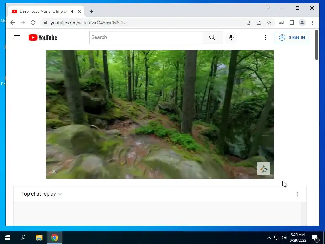Viewport: 325px width, 244px height.
Task: Maximize the Chrome window
Action: 297,8
